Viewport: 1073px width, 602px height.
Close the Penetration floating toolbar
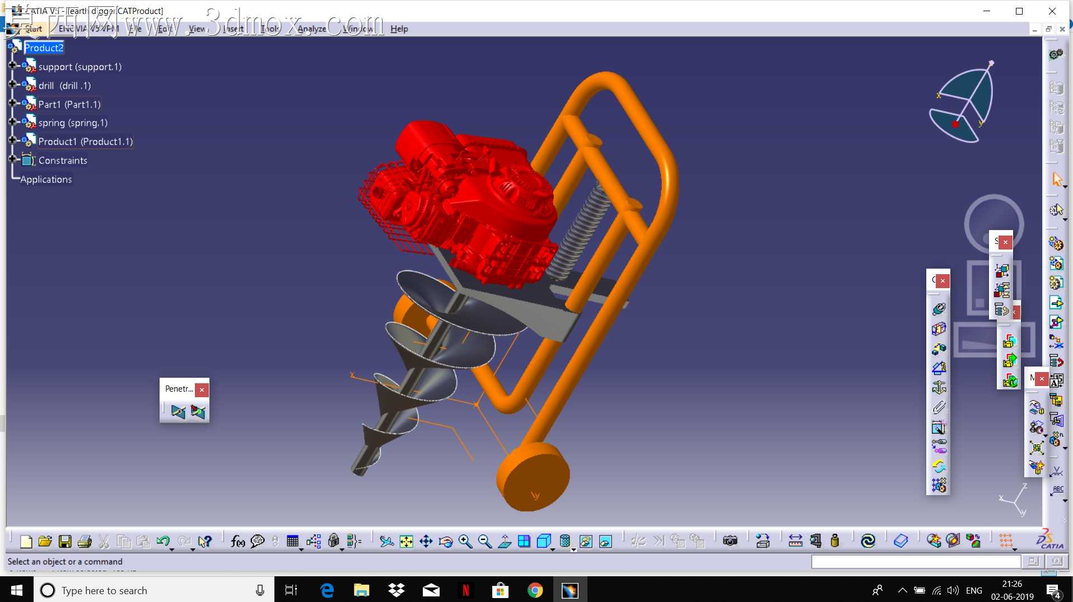tap(202, 389)
